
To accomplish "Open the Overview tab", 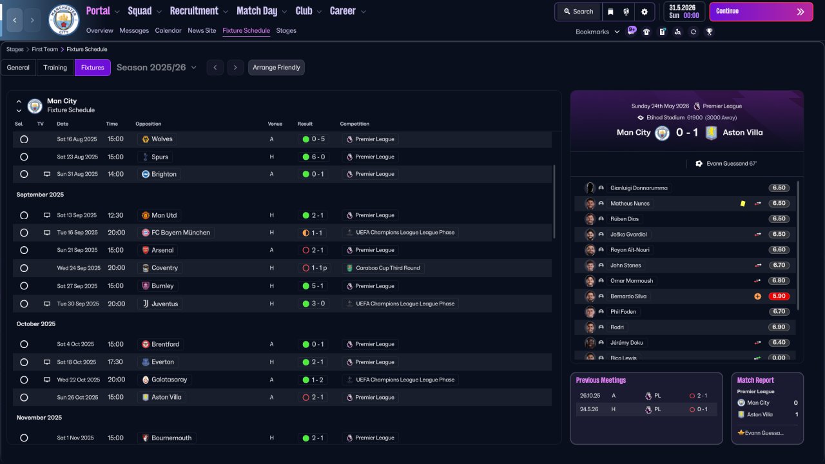I will [99, 30].
